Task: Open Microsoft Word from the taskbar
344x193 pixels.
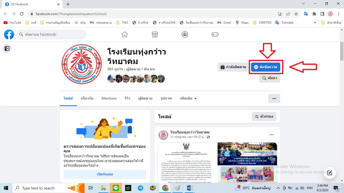Action: (190, 188)
